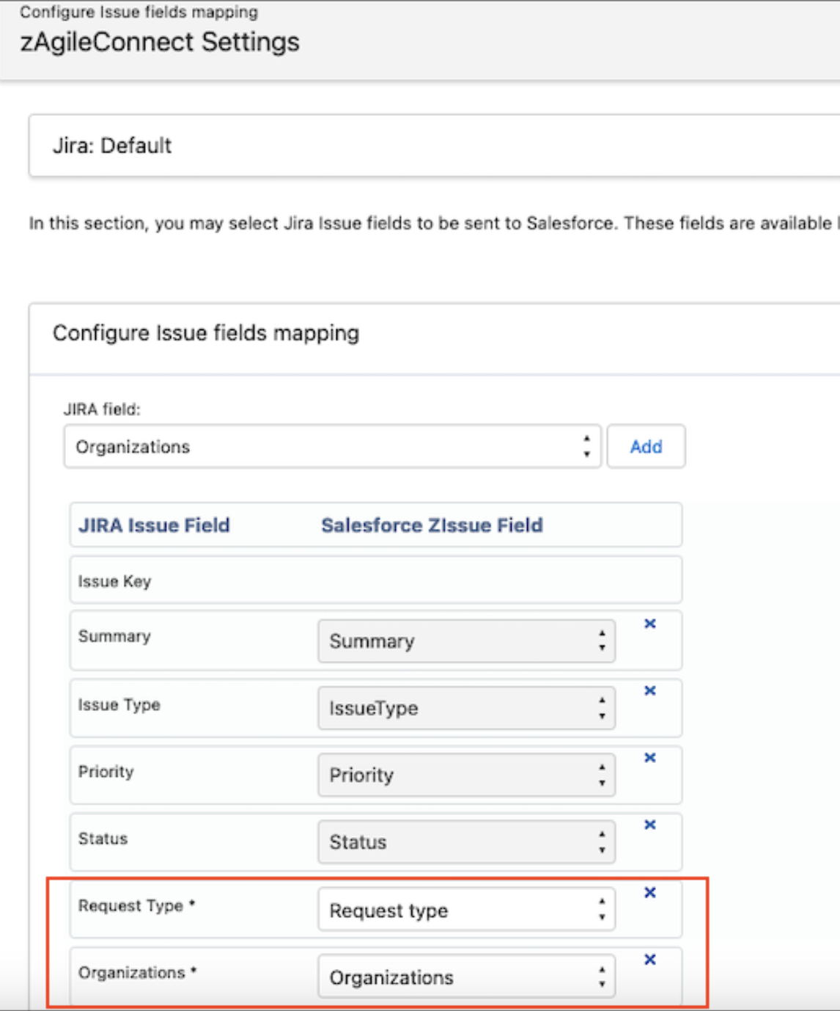Delete the Issue Type mapping row
This screenshot has width=840, height=1011.
649,690
